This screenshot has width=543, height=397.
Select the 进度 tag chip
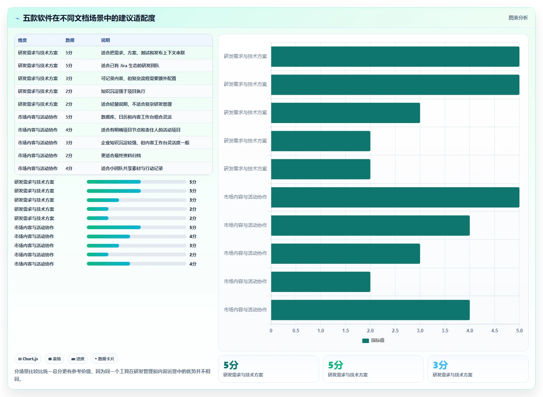point(78,359)
